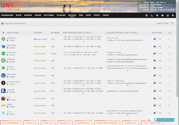Click the feedback icon in navigation bar

pyautogui.click(x=157, y=15)
